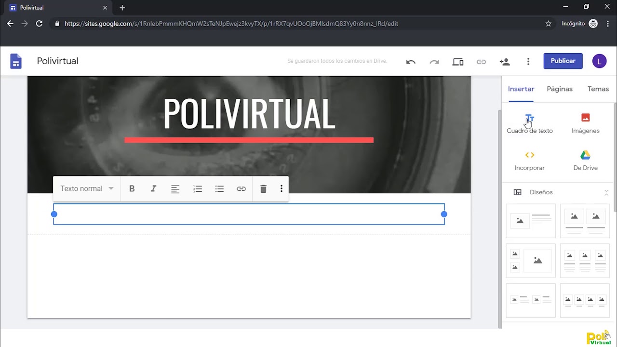
Task: Select layout with two images and text
Action: coord(585,221)
